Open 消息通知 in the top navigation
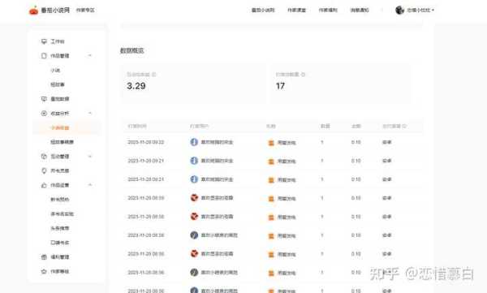The width and height of the screenshot is (487, 293). pos(360,11)
